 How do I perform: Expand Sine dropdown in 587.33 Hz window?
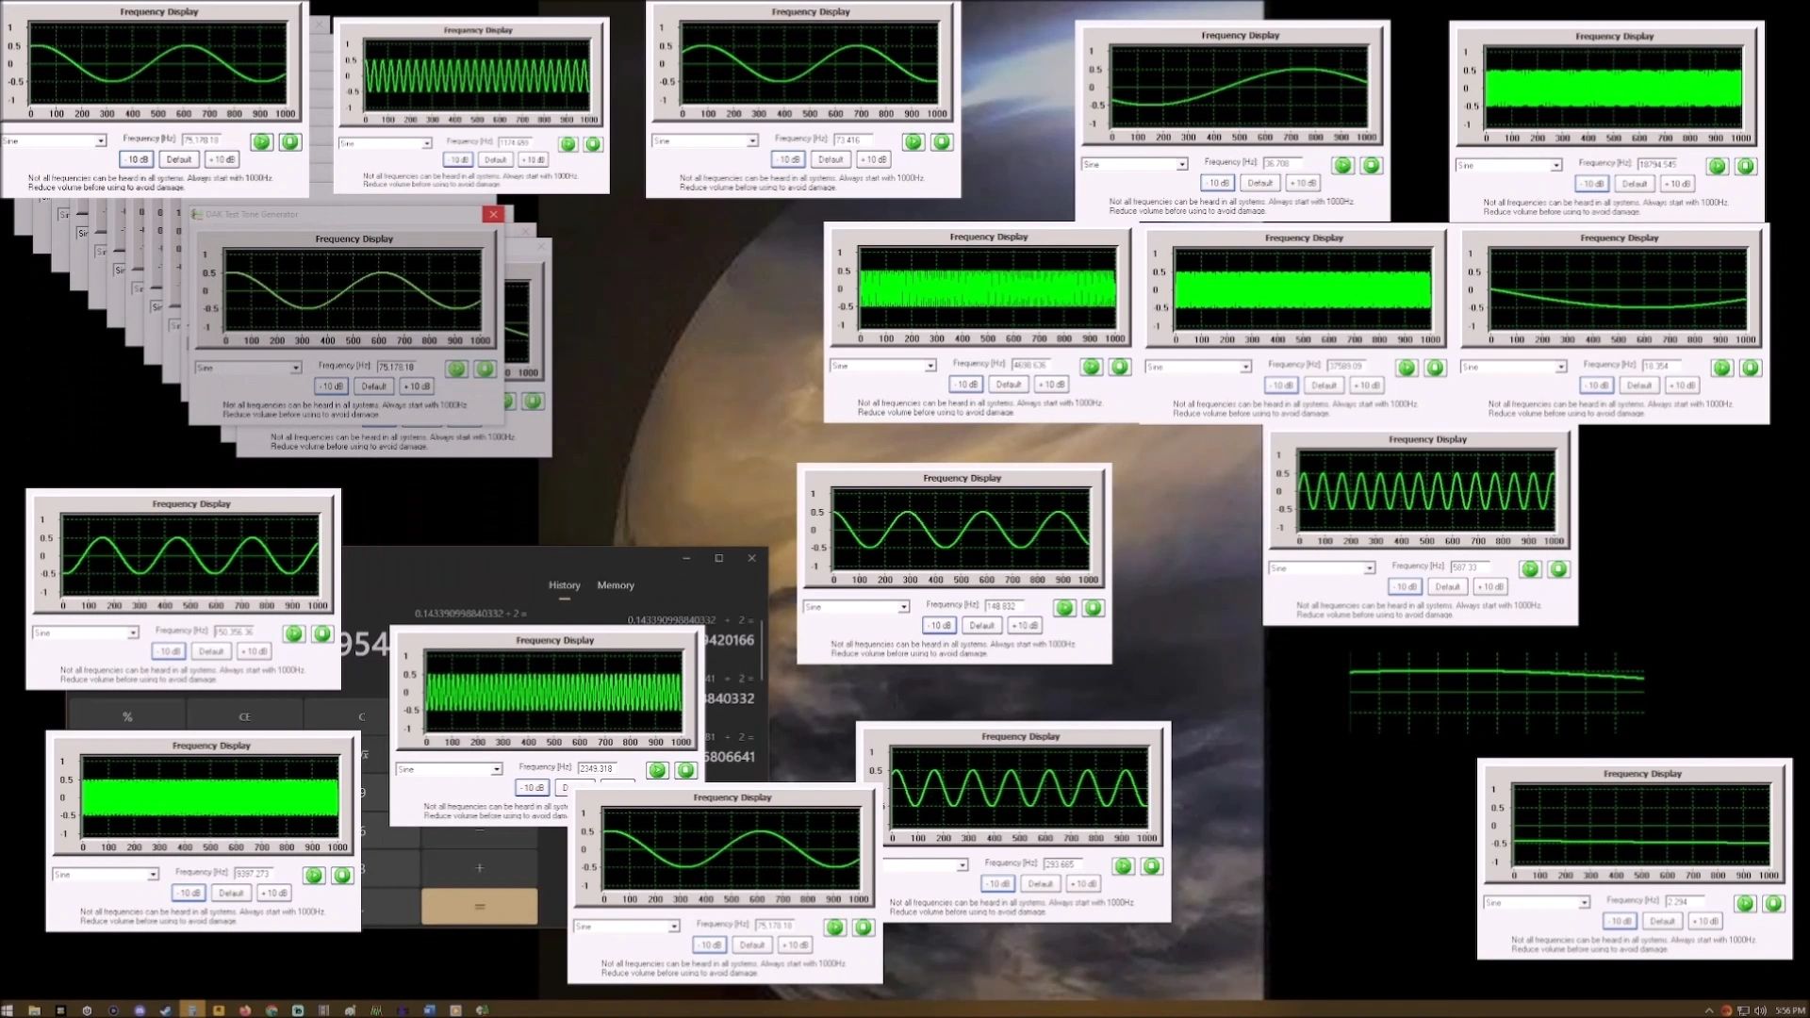[x=1369, y=568]
